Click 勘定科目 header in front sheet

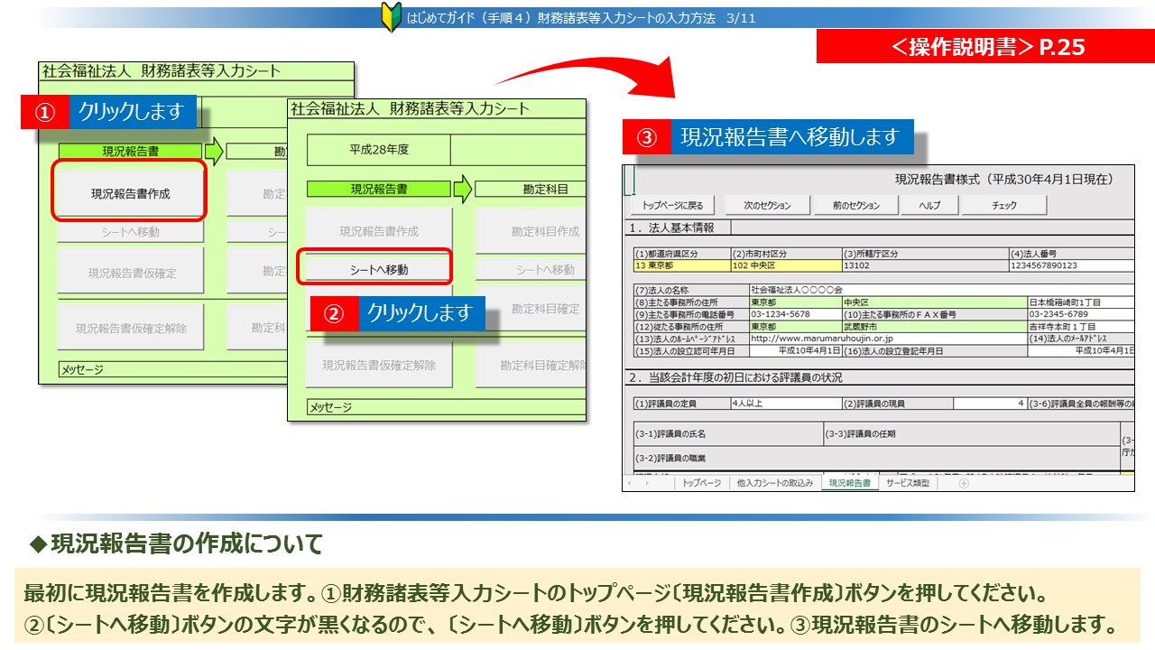click(x=531, y=190)
